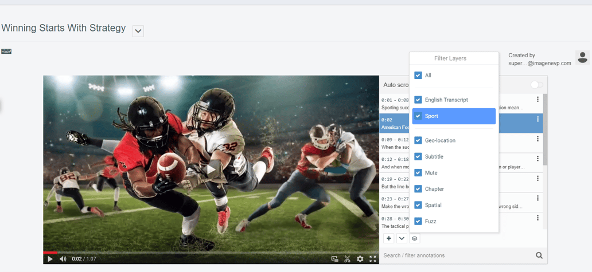Expand the title dropdown next to Winning Starts With Strategy
Viewport: 592px width, 272px height.
tap(138, 31)
